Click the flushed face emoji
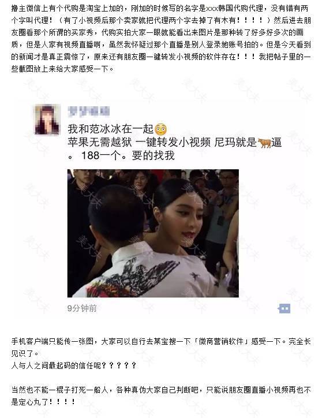 tap(160, 129)
